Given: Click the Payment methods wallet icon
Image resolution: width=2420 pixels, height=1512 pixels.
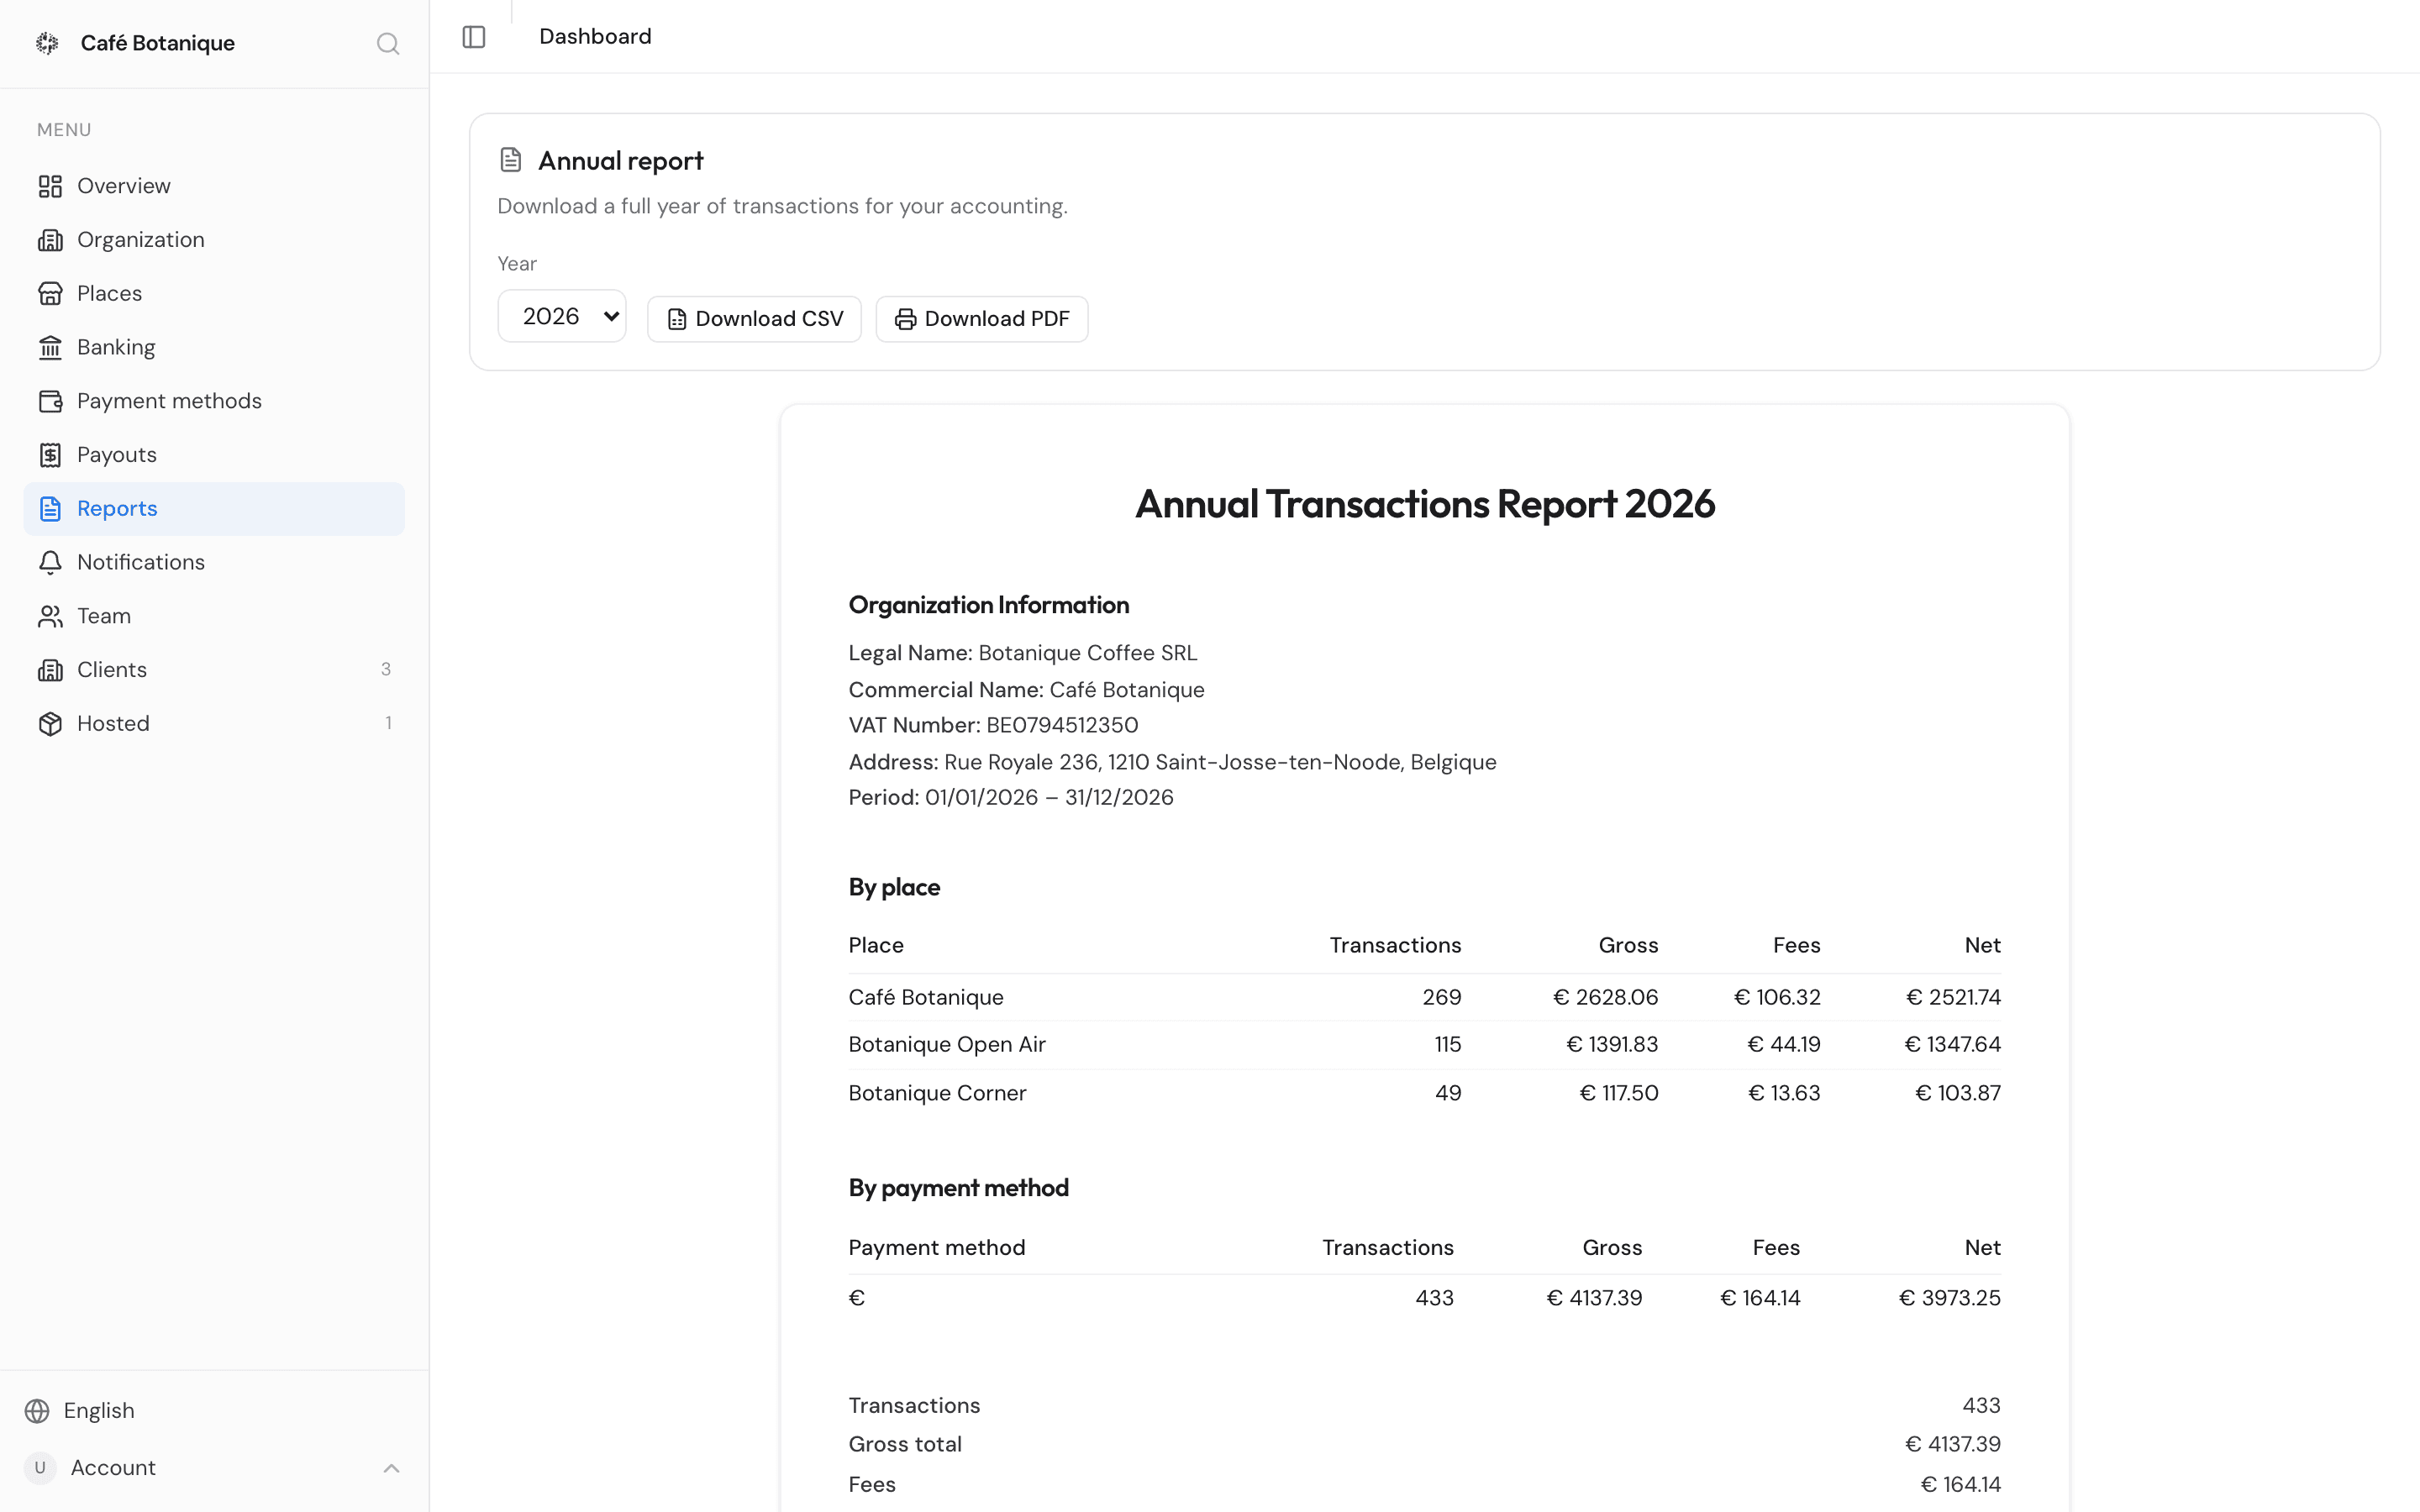Looking at the screenshot, I should (50, 401).
